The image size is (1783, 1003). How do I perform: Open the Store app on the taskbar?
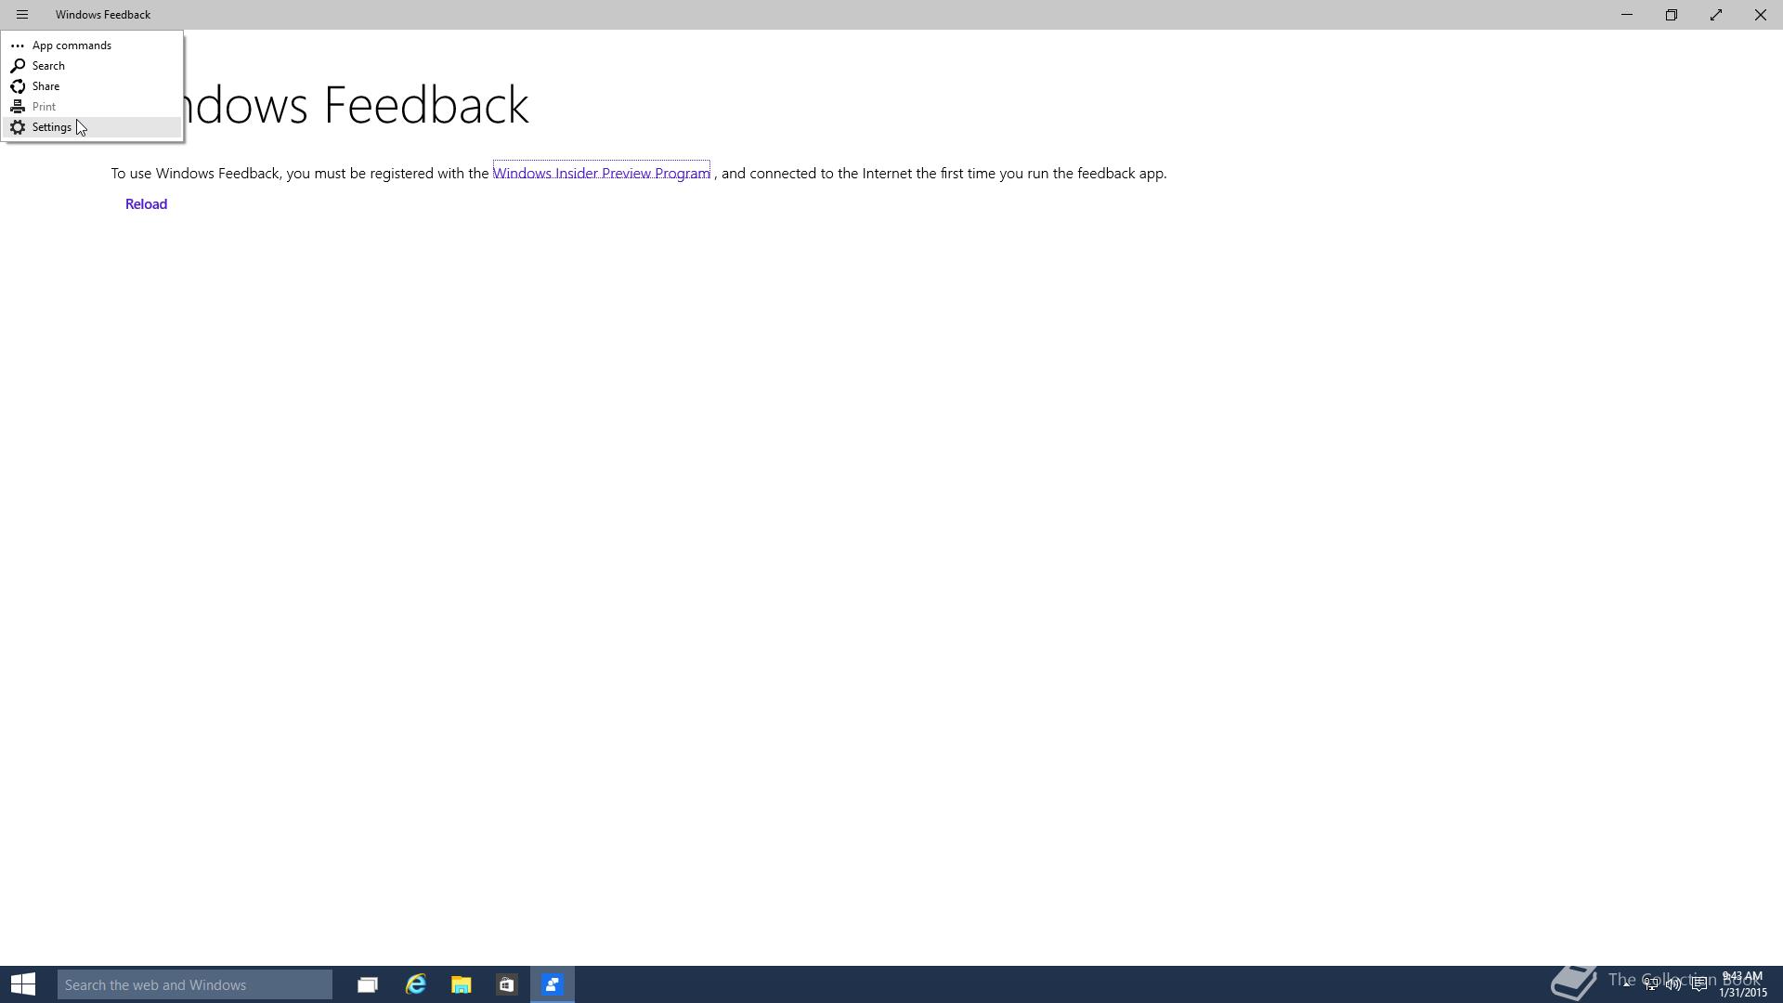point(506,984)
